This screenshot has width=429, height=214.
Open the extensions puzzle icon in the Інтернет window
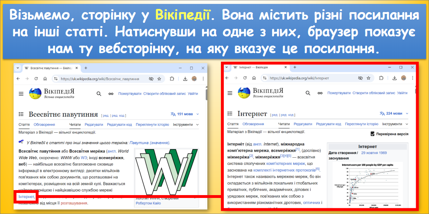coord(381,78)
